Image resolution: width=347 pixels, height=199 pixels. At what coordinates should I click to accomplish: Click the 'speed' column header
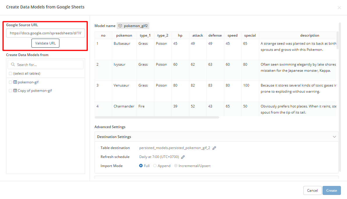click(232, 35)
